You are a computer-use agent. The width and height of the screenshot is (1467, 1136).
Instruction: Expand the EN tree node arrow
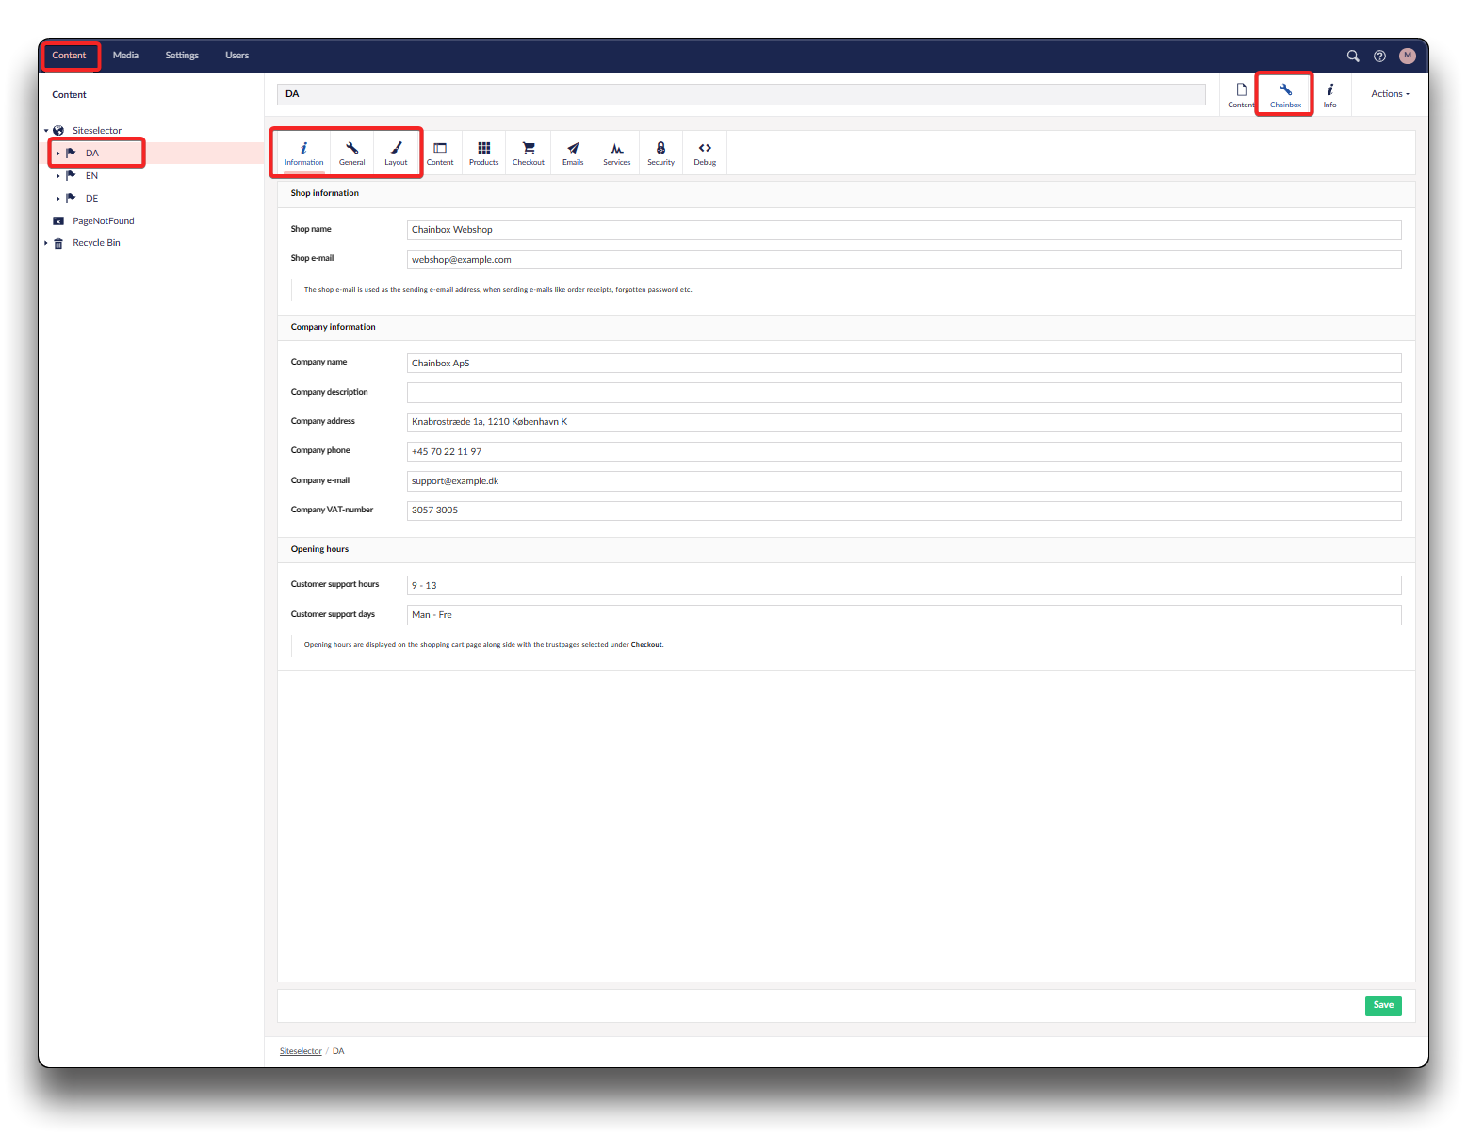(x=58, y=176)
